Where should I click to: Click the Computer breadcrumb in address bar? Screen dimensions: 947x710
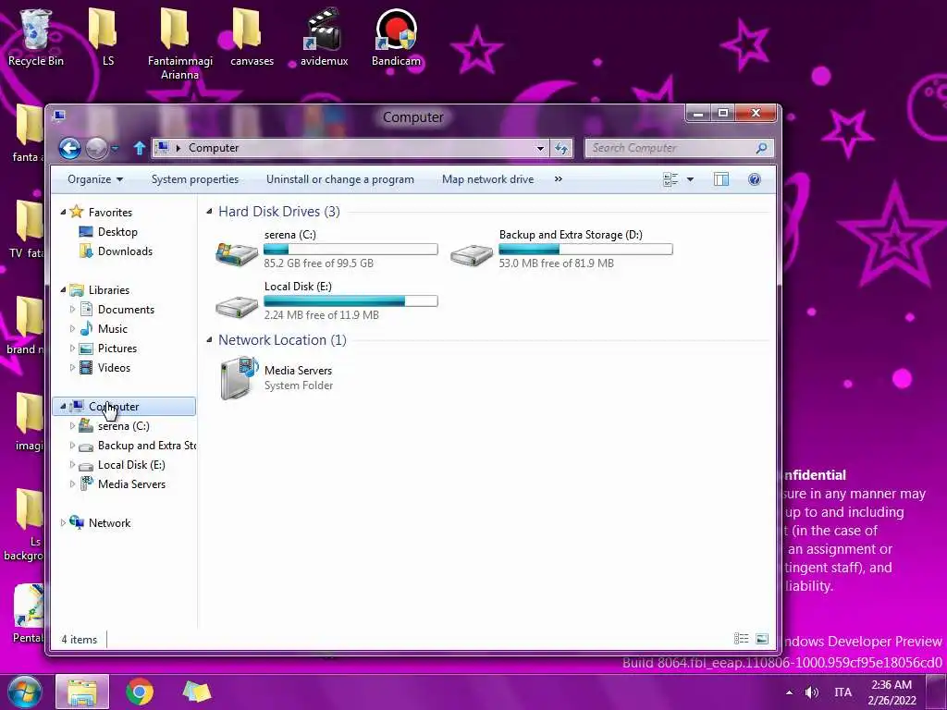click(214, 148)
